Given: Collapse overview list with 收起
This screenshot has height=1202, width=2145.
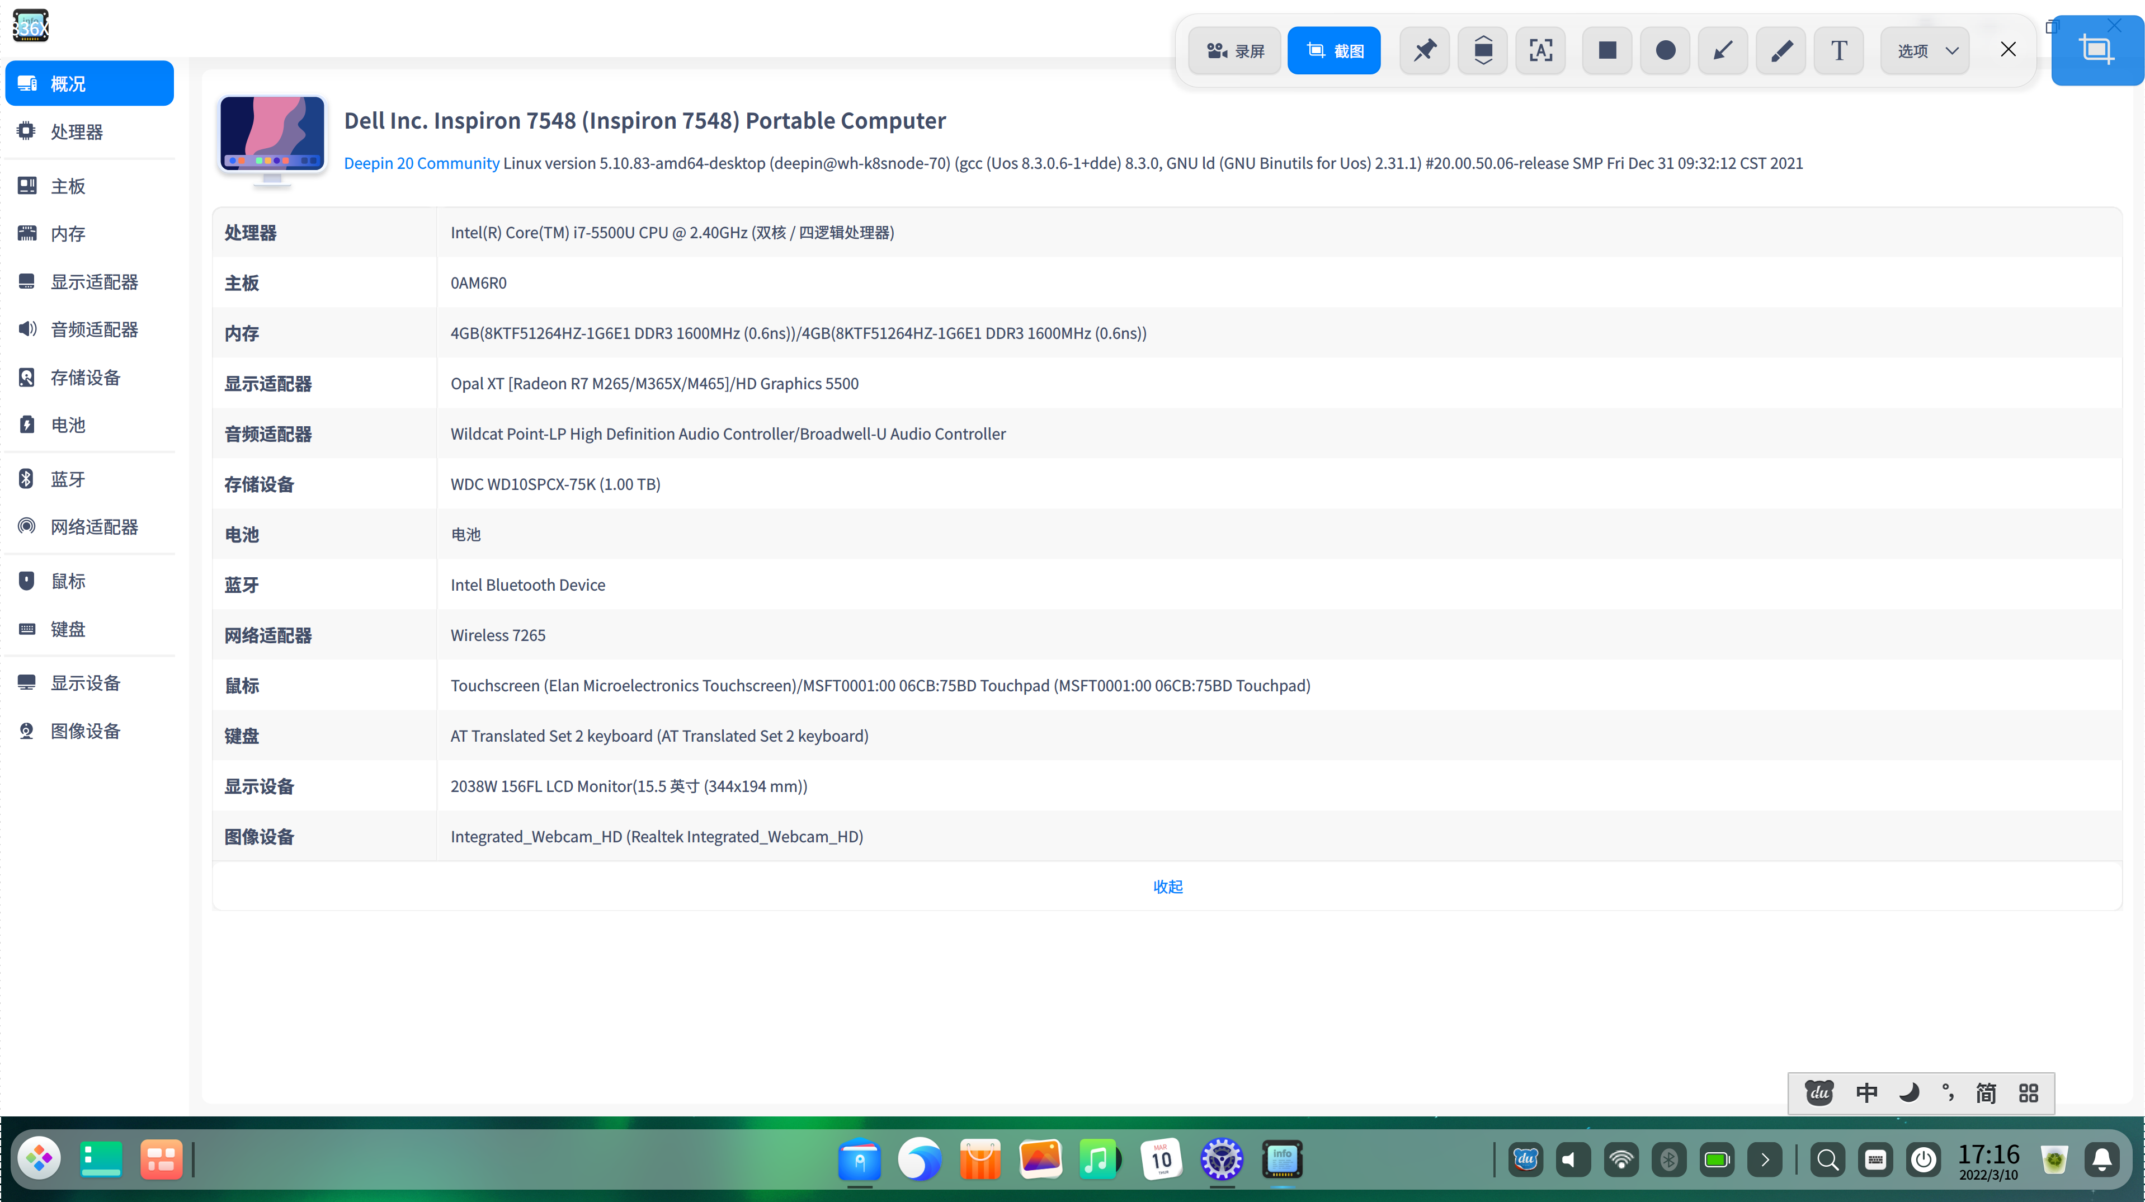Looking at the screenshot, I should point(1167,887).
